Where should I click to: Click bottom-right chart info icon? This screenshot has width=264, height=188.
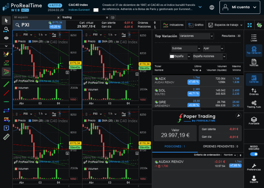coord(137,153)
